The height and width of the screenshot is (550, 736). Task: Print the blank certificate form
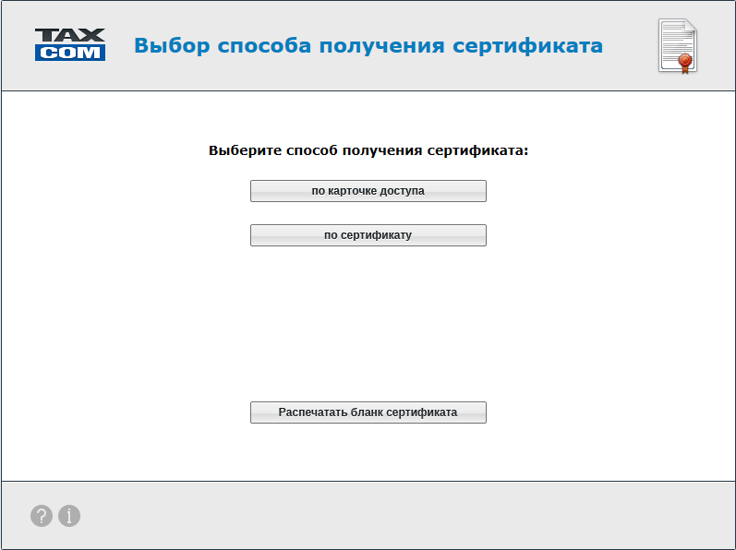pyautogui.click(x=368, y=412)
